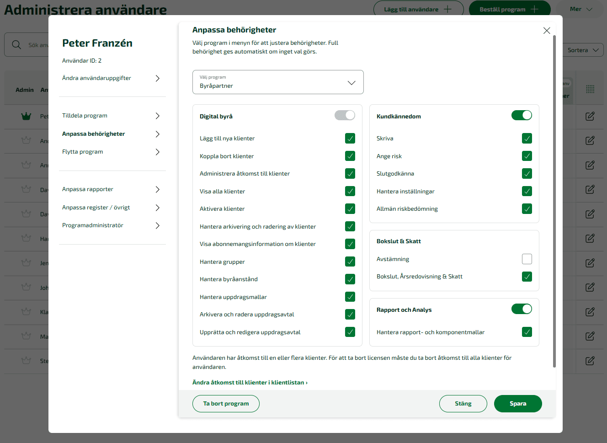Open the Sortera dropdown

pyautogui.click(x=583, y=50)
